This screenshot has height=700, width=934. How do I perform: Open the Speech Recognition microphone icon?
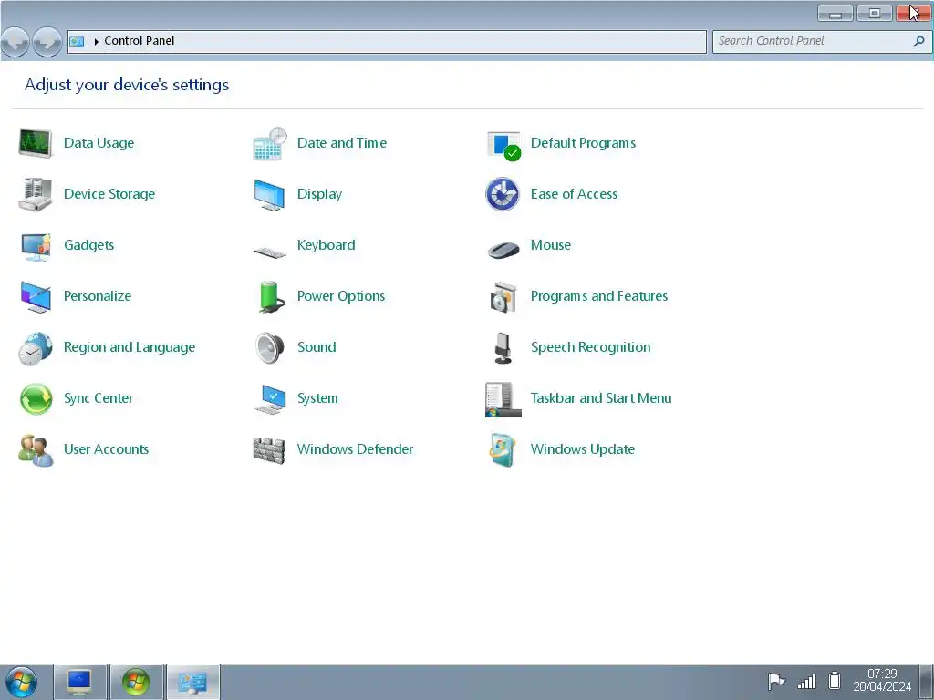tap(503, 347)
